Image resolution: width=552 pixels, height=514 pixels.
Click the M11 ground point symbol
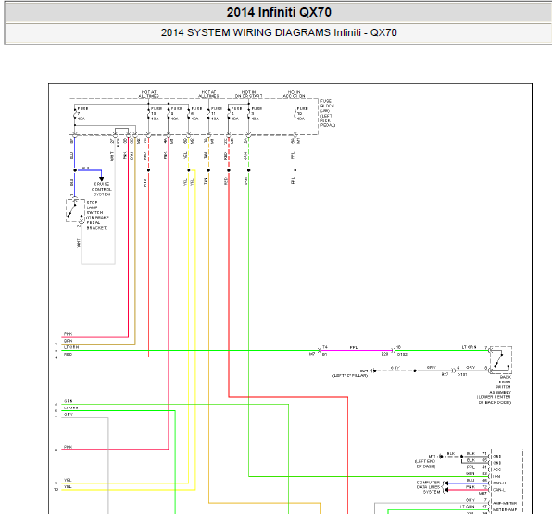(x=441, y=457)
